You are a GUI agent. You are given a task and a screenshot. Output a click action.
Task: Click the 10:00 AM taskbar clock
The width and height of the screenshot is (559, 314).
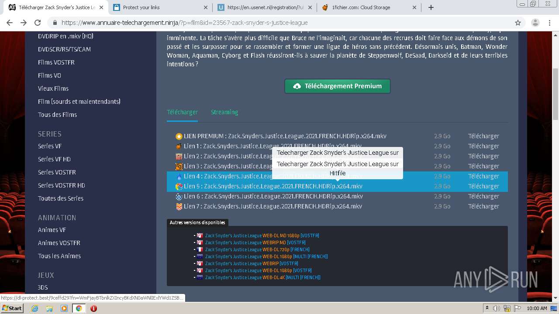(537, 308)
